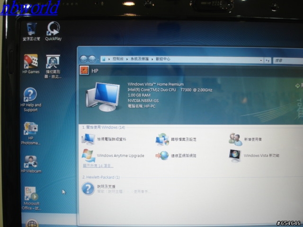Open the add new users item

245,139
